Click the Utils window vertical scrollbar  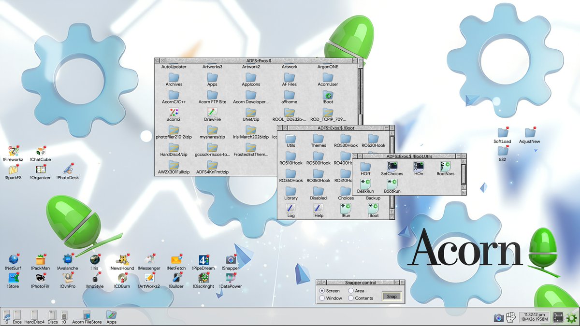464,174
